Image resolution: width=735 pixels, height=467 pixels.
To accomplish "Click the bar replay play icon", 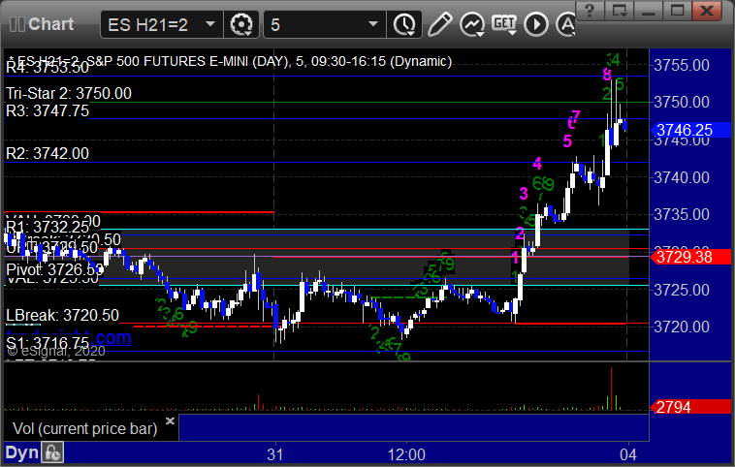I will (536, 24).
